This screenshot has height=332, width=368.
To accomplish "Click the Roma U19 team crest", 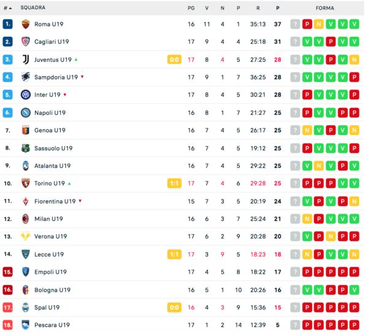I will click(x=26, y=24).
